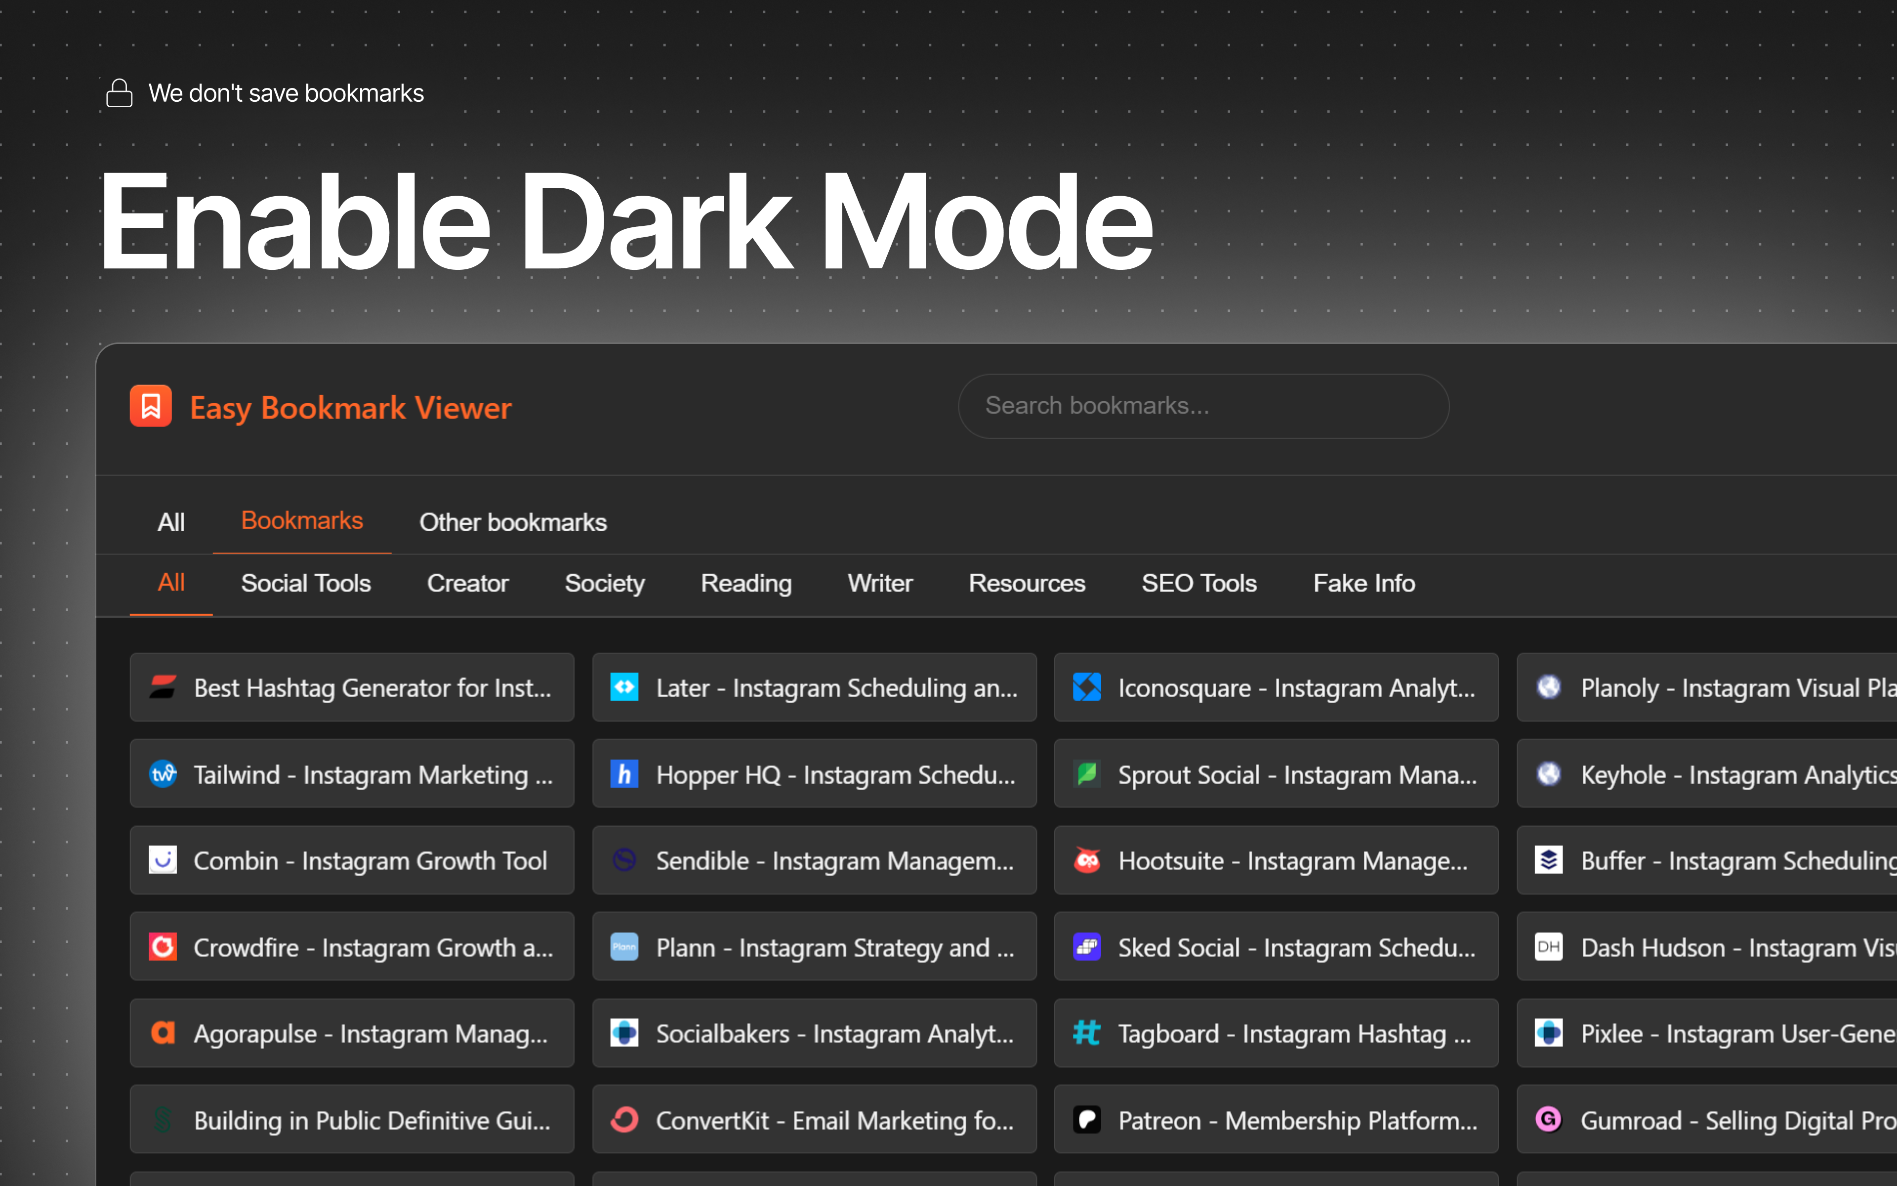This screenshot has height=1186, width=1897.
Task: Open 'Crowdfire - Instagram Growth' bookmark
Action: [352, 947]
